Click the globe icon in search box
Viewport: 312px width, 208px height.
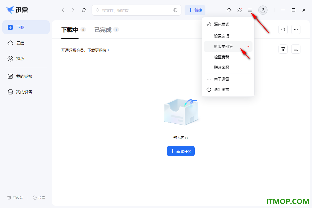pos(175,10)
